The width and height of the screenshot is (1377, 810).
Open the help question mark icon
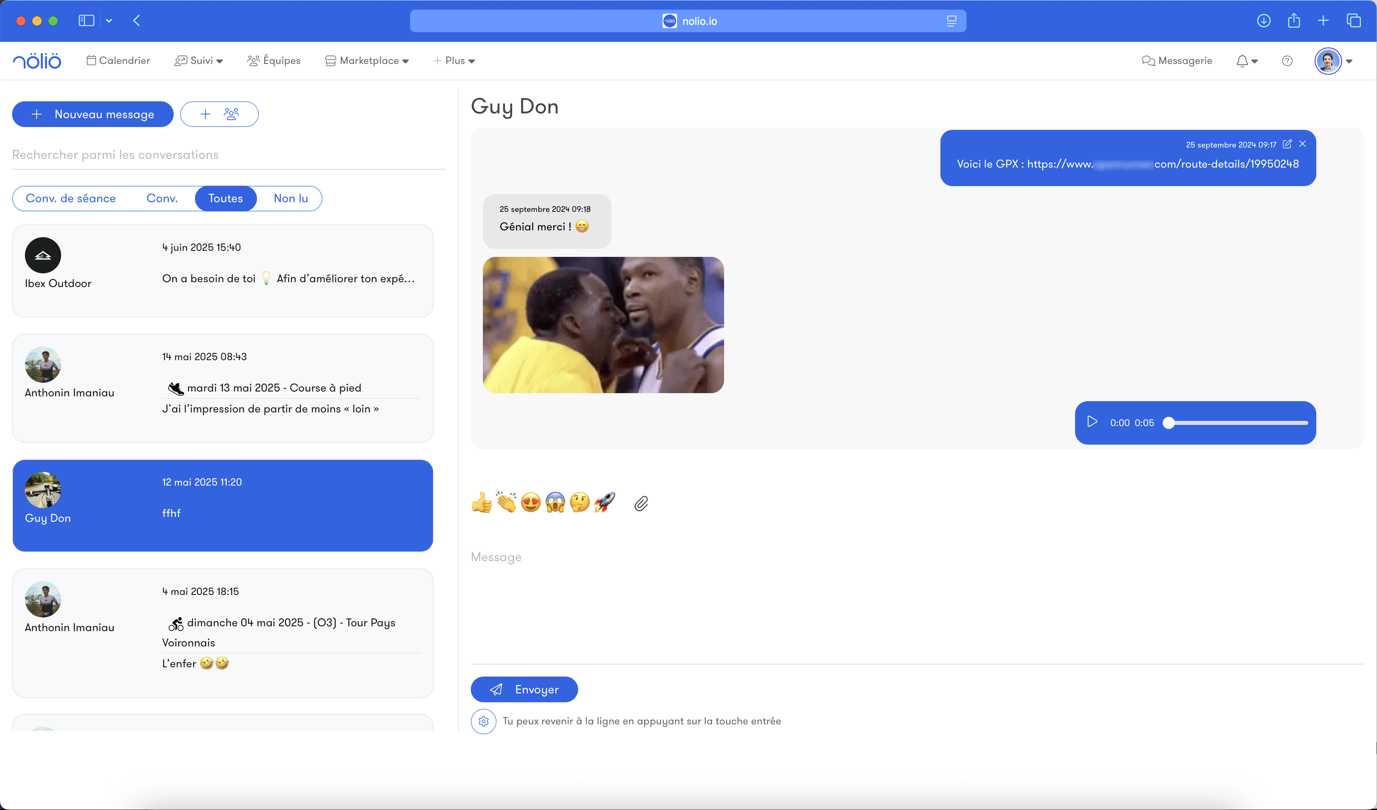pyautogui.click(x=1287, y=61)
